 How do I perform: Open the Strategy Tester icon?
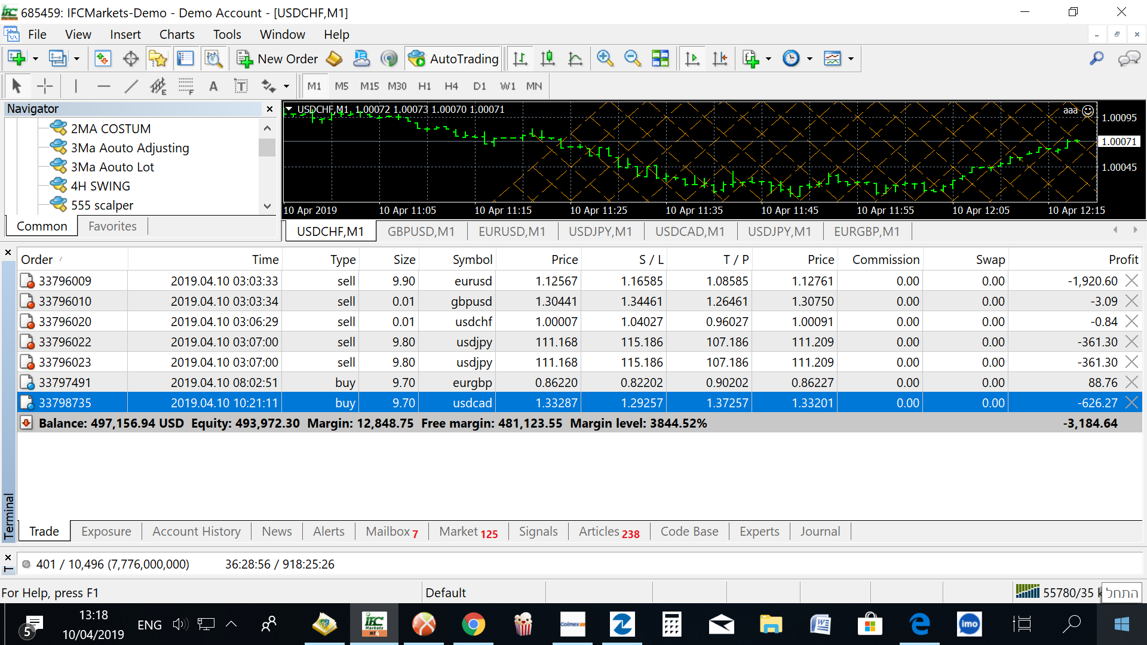point(213,59)
